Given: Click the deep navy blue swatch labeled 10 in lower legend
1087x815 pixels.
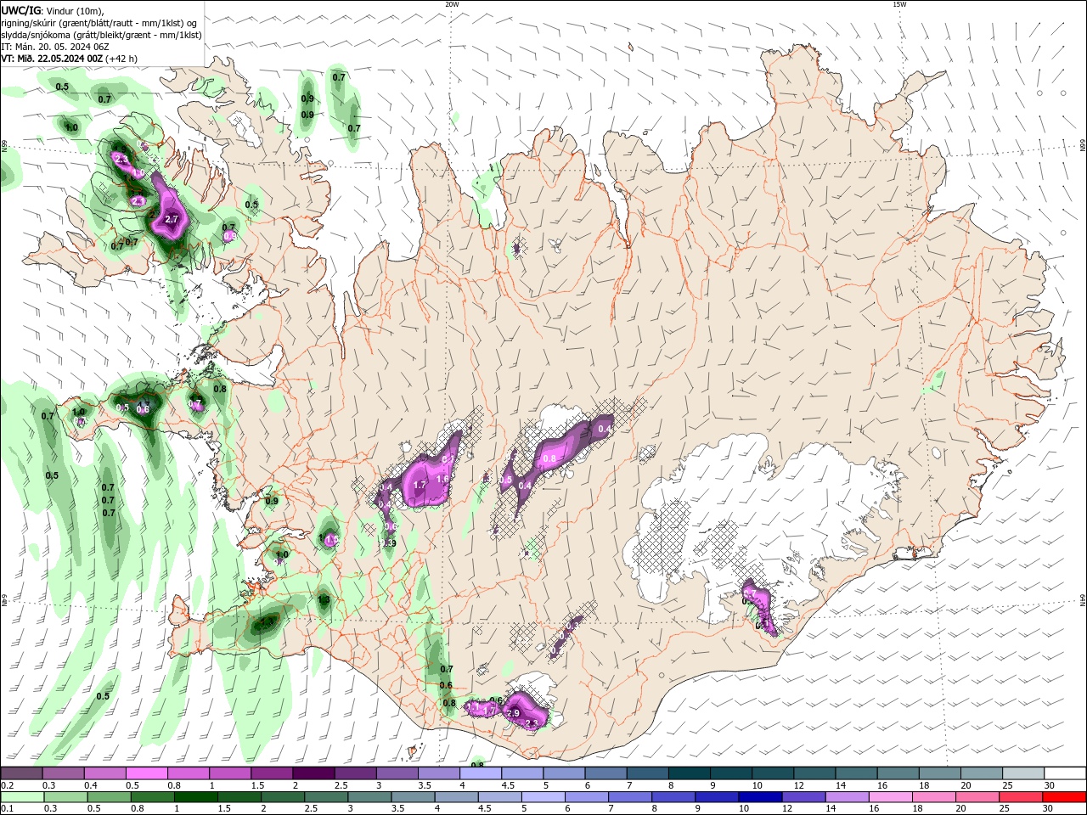Looking at the screenshot, I should click(760, 797).
